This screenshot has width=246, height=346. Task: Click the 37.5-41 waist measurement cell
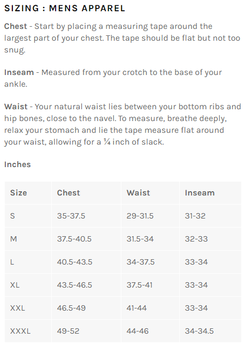(140, 285)
